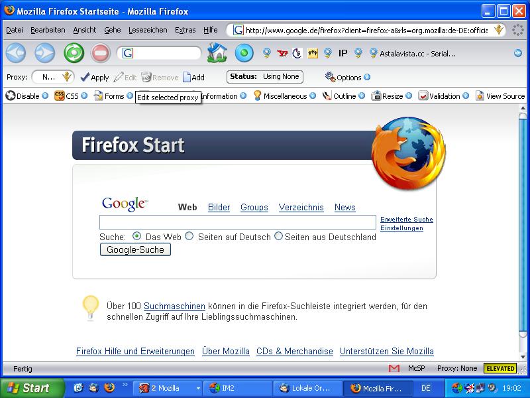530x398 pixels.
Task: Open the IP bookmark in bookmarks toolbar
Action: 343,53
